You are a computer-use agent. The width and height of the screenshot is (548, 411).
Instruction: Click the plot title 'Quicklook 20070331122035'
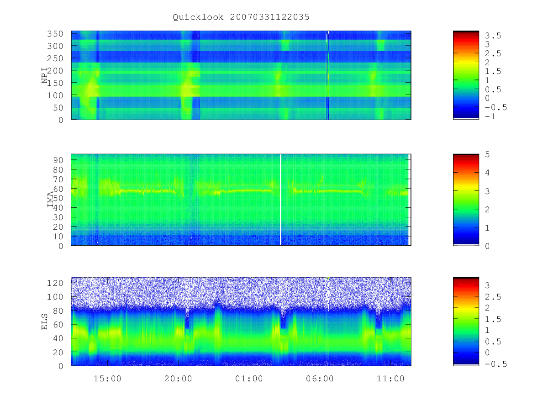pos(241,17)
